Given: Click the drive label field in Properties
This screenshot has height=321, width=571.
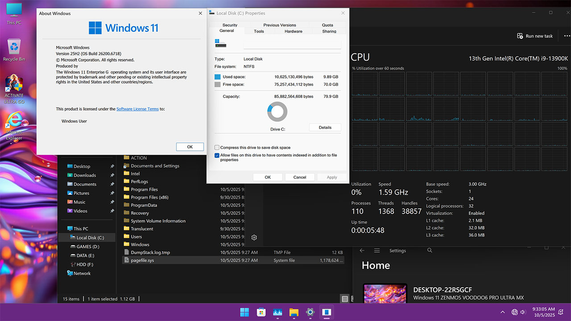Looking at the screenshot, I should (x=292, y=44).
